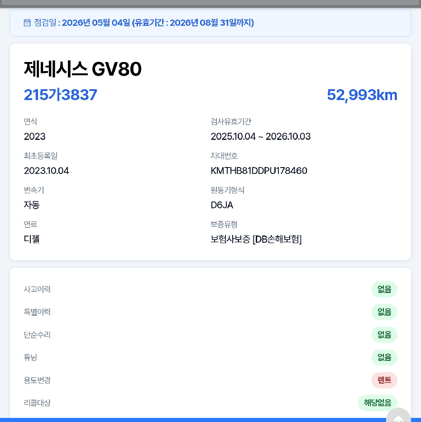
Task: Click the 특별이력 row label
Action: point(37,312)
